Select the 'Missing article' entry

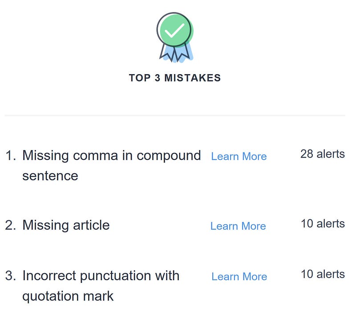click(x=66, y=225)
